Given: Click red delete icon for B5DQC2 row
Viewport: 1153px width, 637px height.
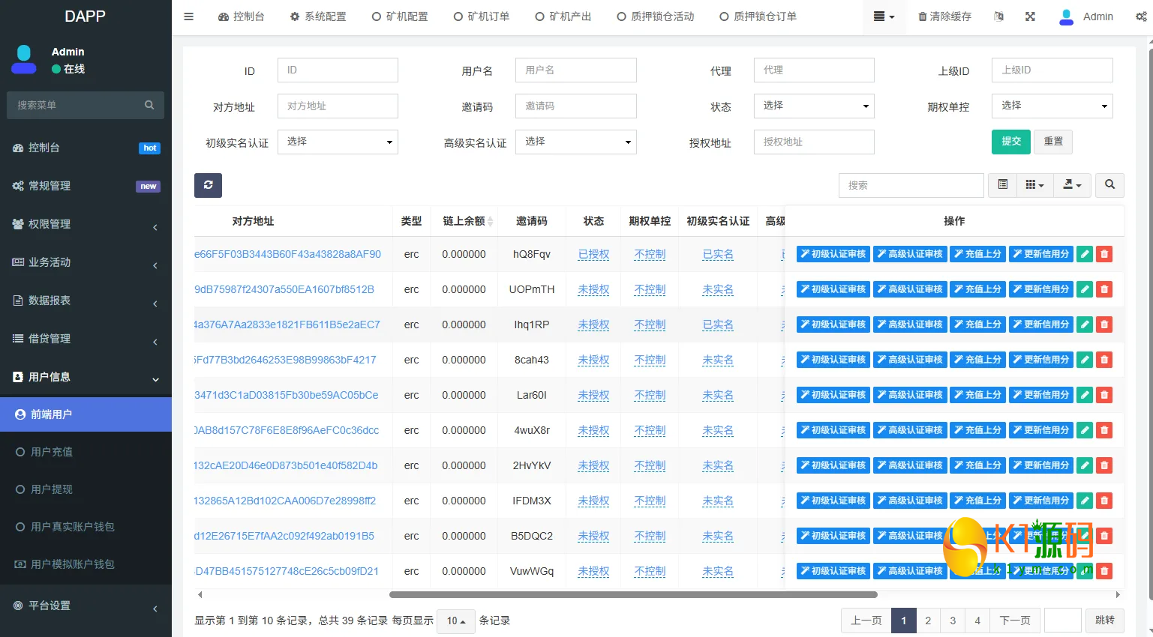Looking at the screenshot, I should [1104, 536].
